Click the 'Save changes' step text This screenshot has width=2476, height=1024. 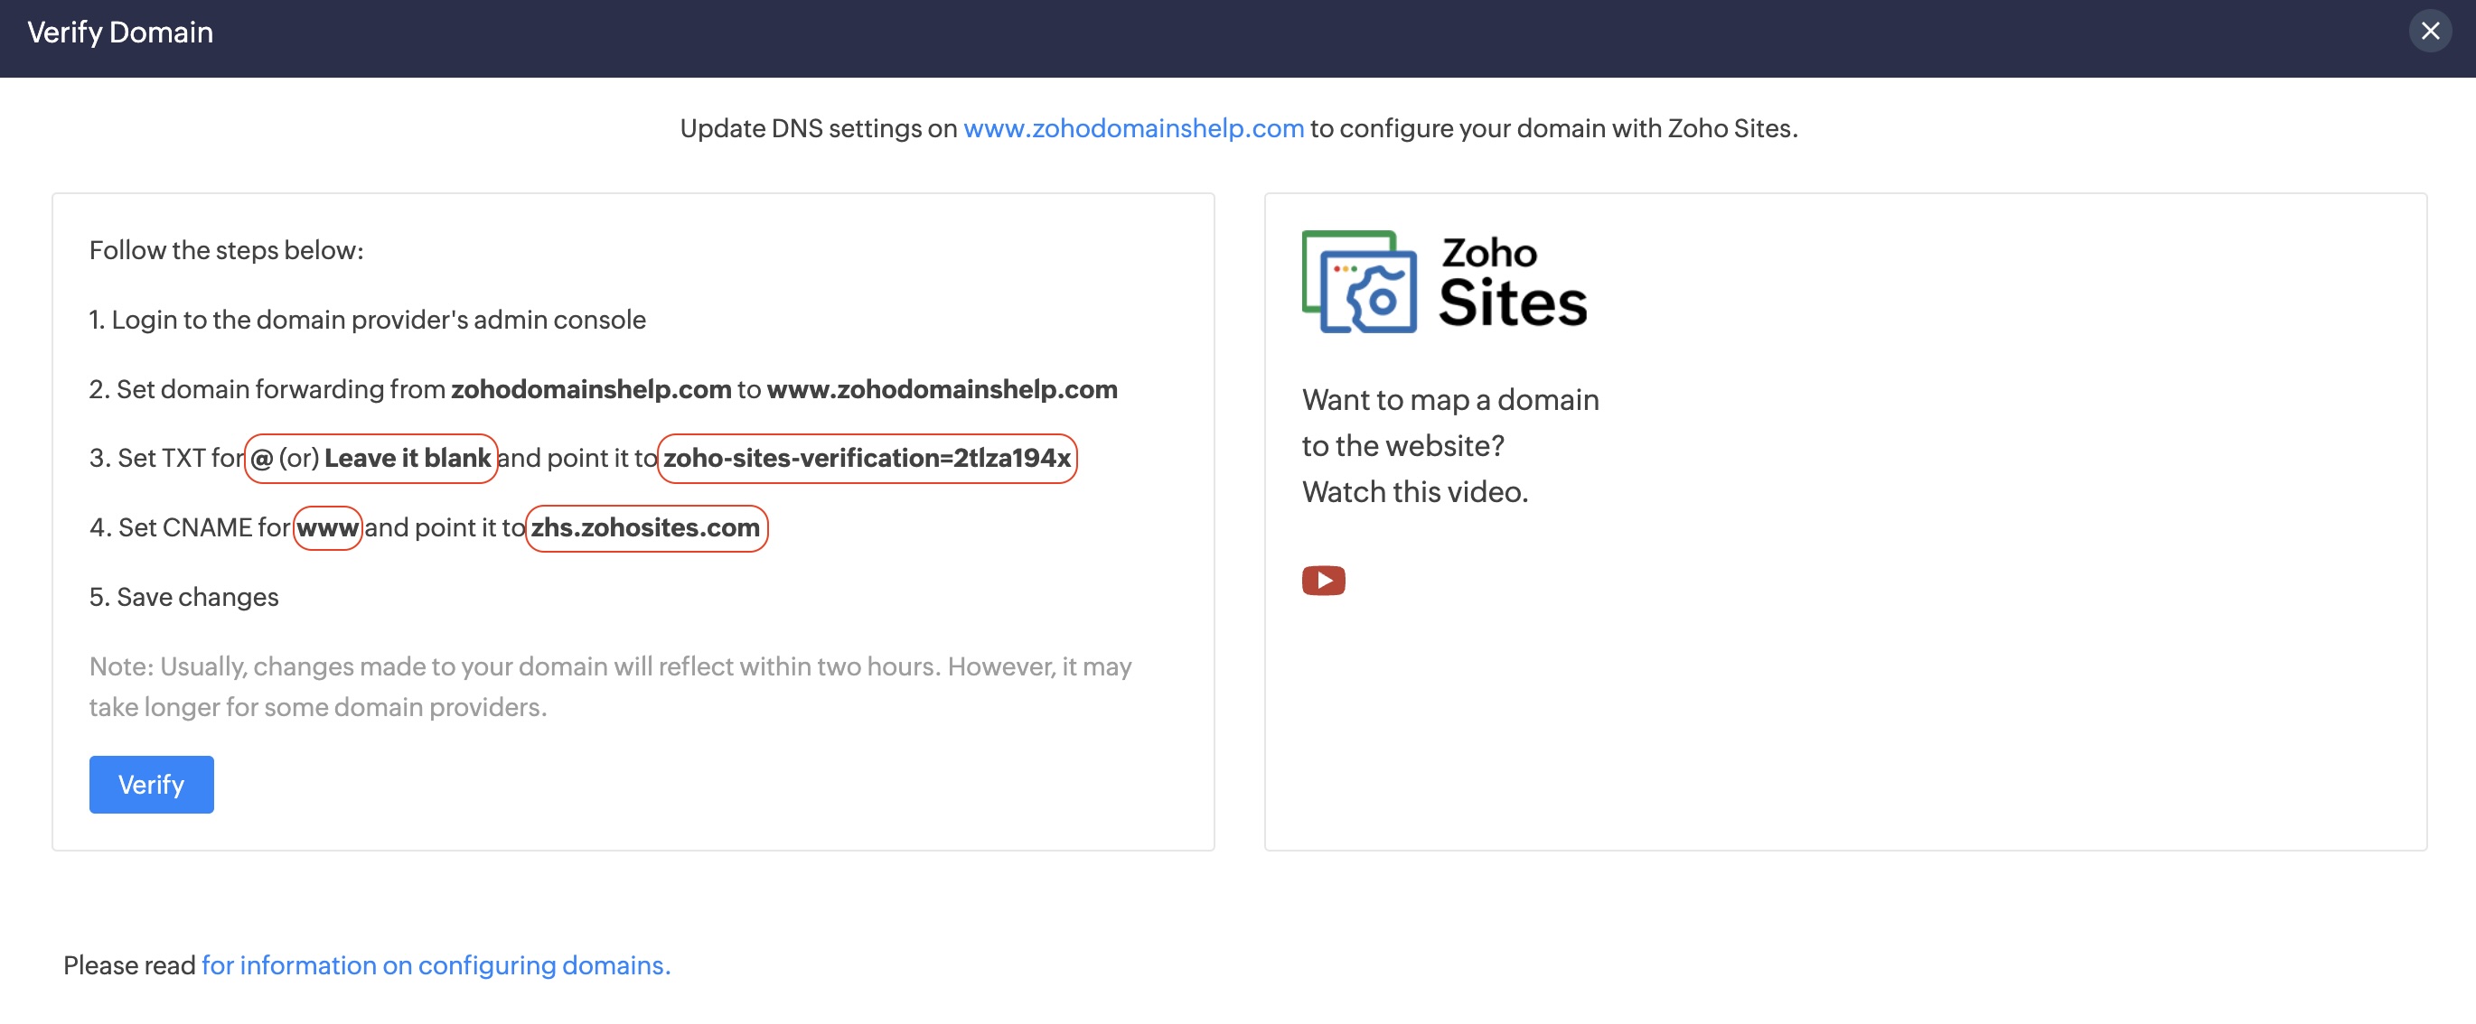(x=197, y=597)
